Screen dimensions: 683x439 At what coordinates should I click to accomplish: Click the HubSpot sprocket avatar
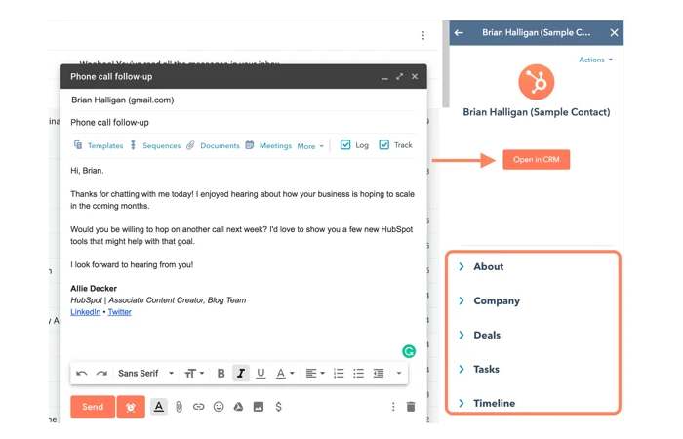click(537, 82)
